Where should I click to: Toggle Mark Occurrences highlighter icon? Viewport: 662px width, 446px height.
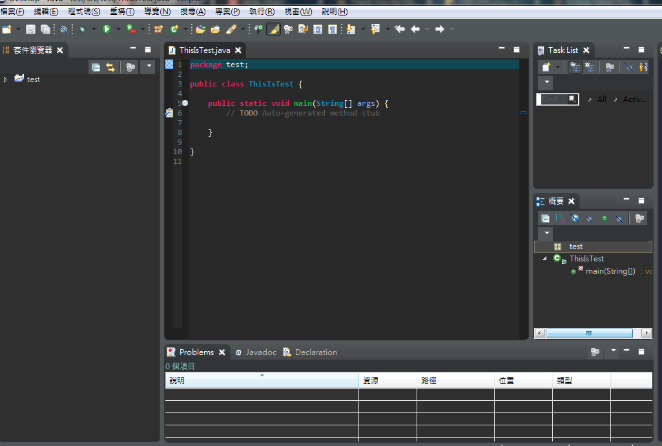274,29
